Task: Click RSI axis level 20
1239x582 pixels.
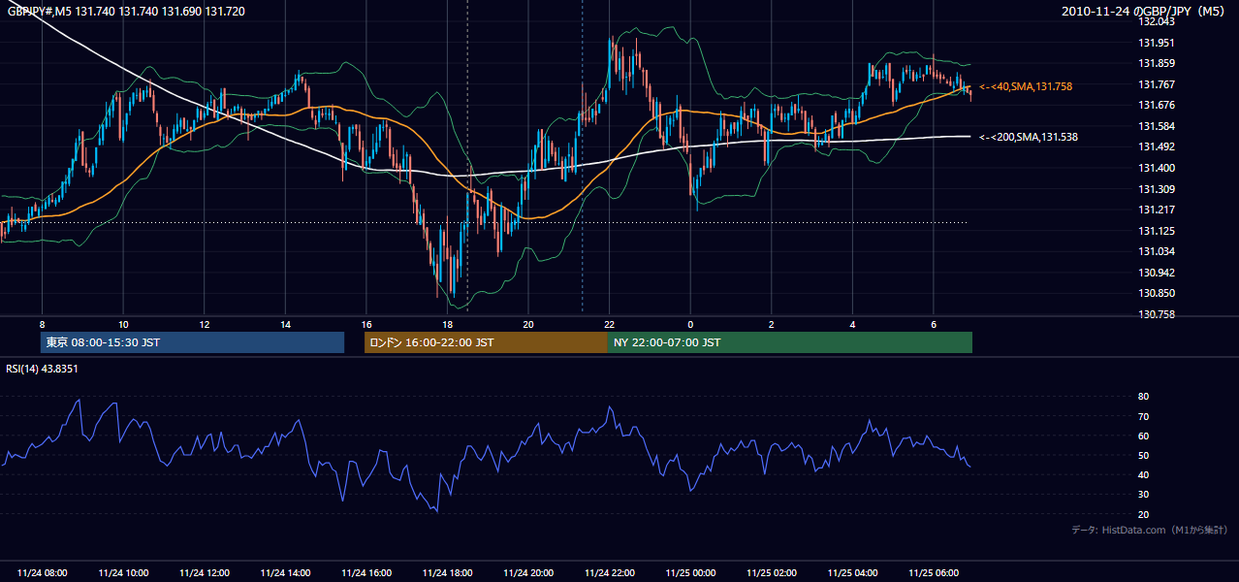Action: (1144, 515)
